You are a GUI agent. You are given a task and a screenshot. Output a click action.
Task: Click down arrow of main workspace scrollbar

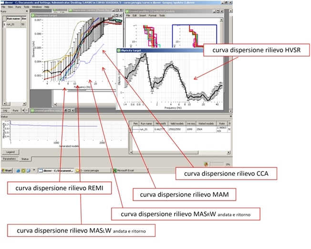pyautogui.click(x=231, y=111)
